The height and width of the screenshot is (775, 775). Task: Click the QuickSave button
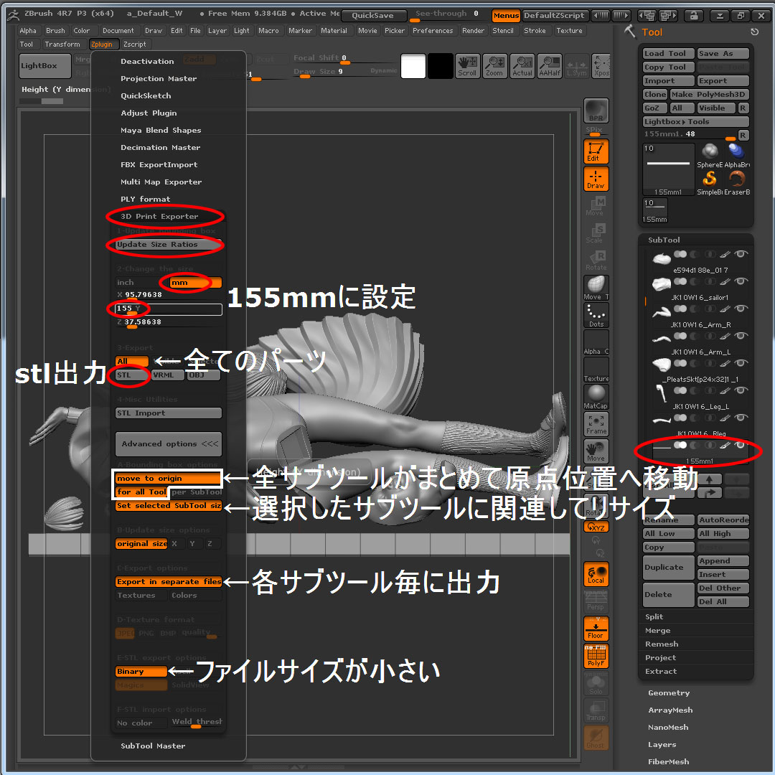pos(373,15)
